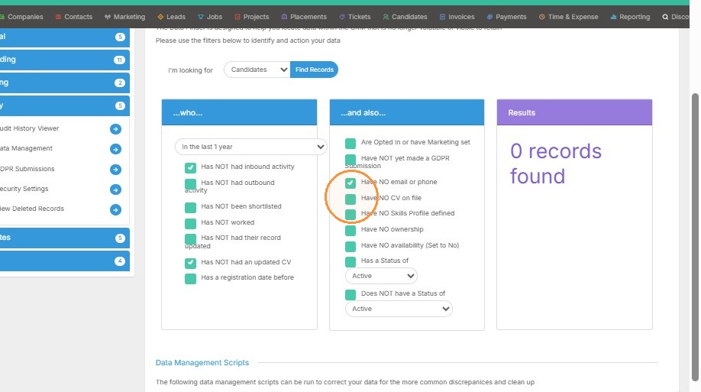
Task: Uncheck 'Have NO email or phone'
Action: pyautogui.click(x=350, y=183)
